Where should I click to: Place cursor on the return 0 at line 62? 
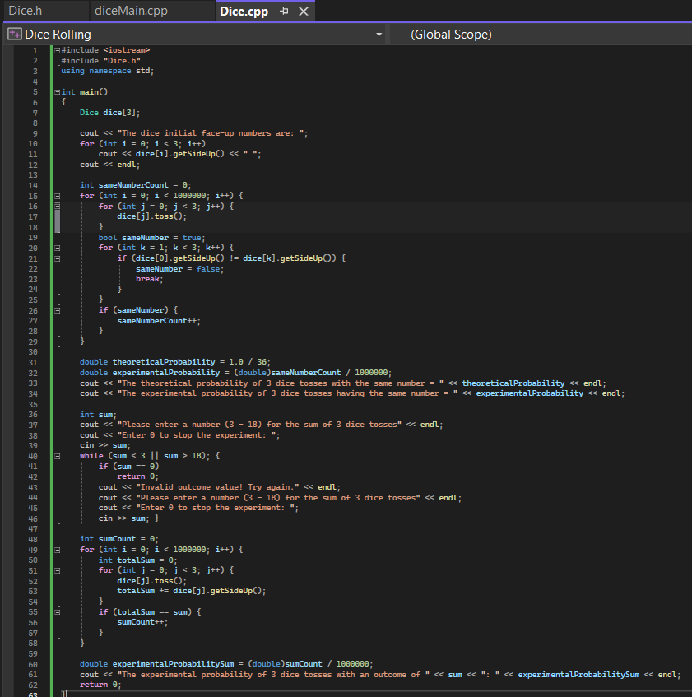(100, 685)
